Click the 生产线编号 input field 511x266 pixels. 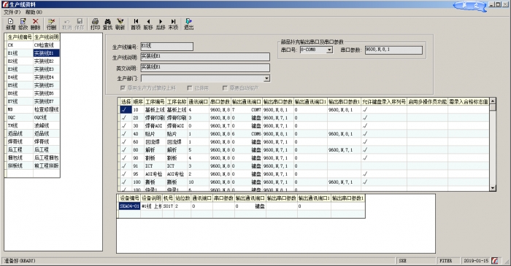click(x=166, y=47)
